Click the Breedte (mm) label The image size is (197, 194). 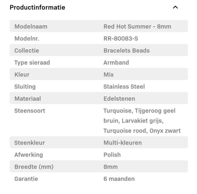tap(34, 167)
